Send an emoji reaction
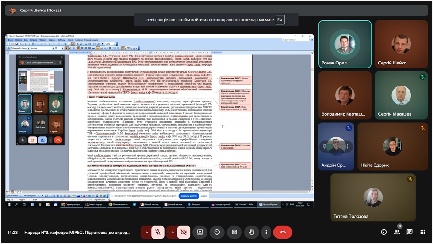 pos(217,232)
